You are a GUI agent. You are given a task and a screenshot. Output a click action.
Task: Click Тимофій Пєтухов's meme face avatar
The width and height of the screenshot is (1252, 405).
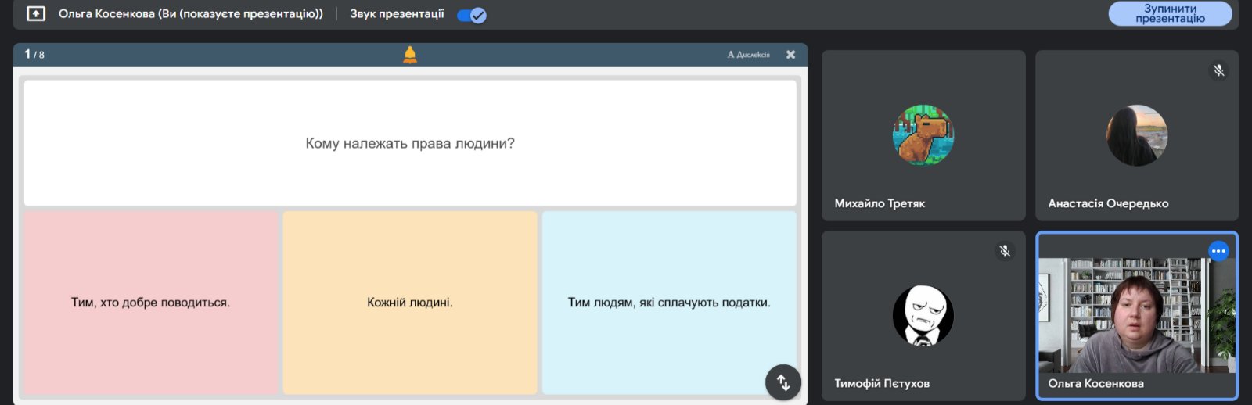pos(923,315)
